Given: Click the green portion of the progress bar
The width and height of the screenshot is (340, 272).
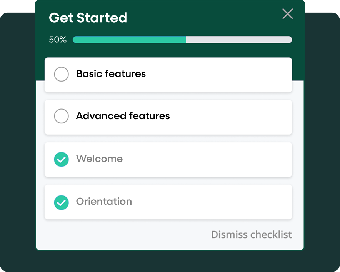Looking at the screenshot, I should 127,39.
